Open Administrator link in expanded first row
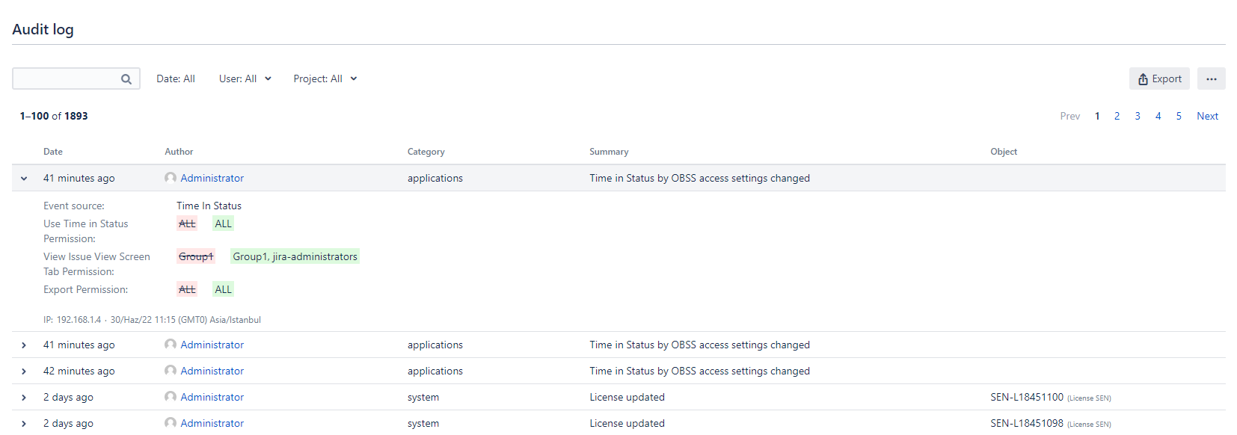The height and width of the screenshot is (435, 1237). point(212,178)
